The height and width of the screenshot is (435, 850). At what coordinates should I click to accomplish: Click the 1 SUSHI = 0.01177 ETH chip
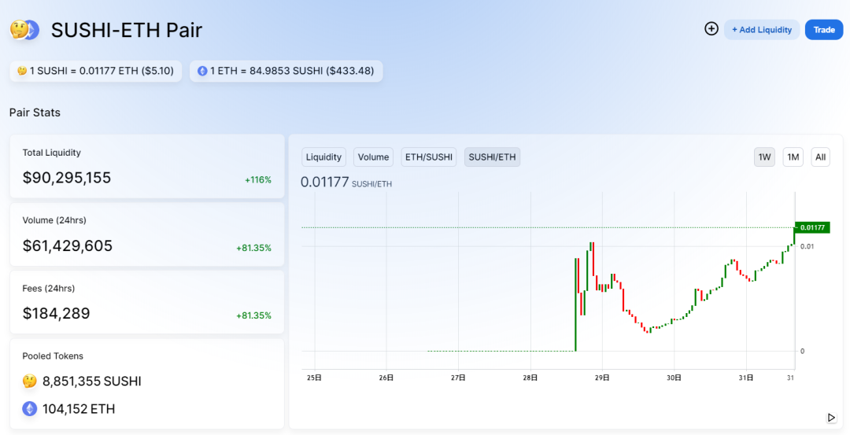[x=96, y=71]
